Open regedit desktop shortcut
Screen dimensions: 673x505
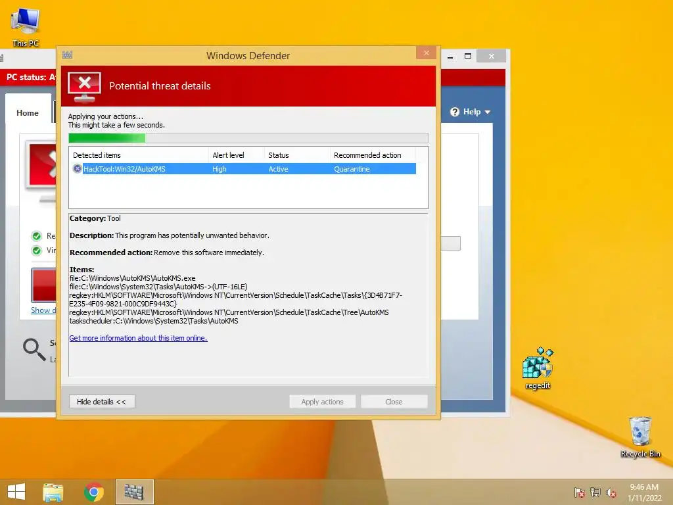538,368
